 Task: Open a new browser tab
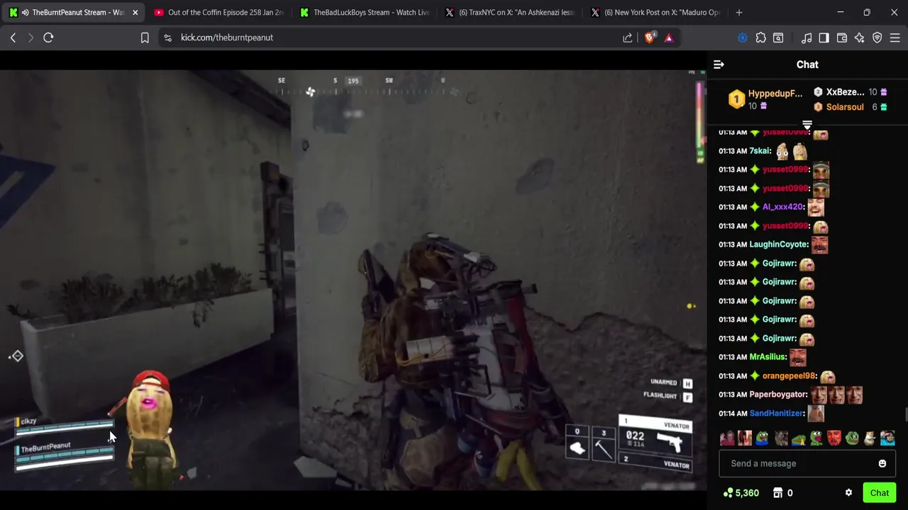739,12
